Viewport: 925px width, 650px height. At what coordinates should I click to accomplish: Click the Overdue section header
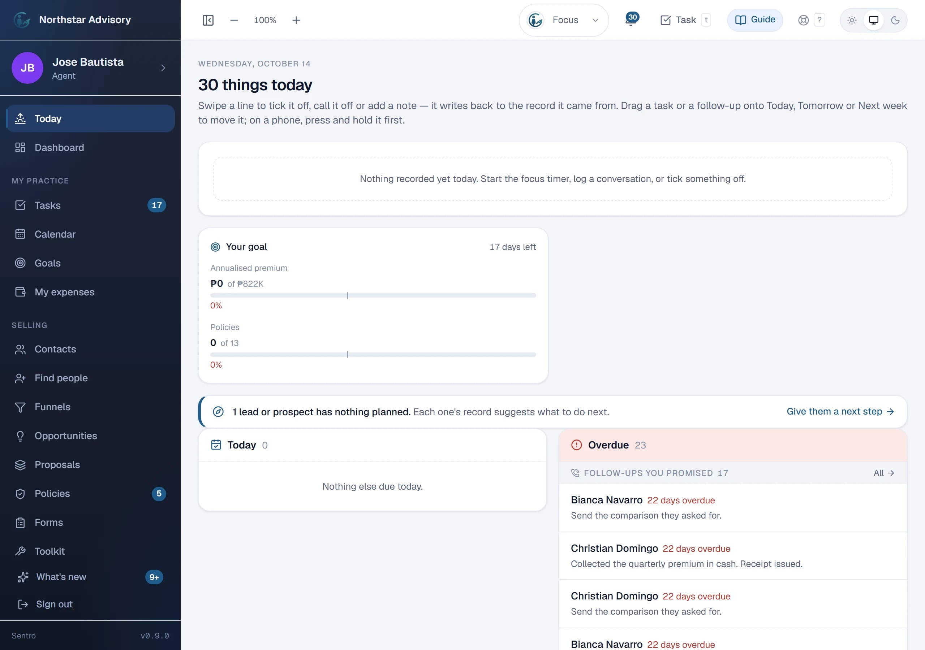click(733, 445)
